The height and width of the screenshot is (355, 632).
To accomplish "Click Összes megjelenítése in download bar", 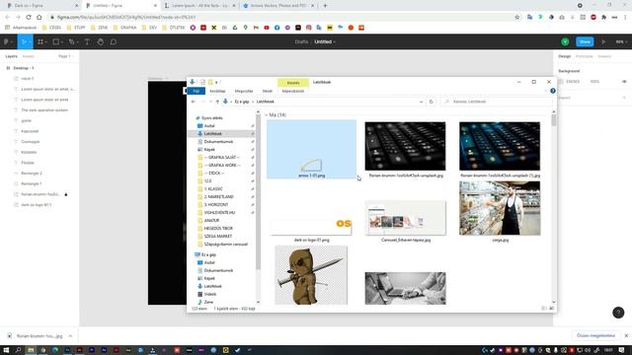I will coord(595,335).
